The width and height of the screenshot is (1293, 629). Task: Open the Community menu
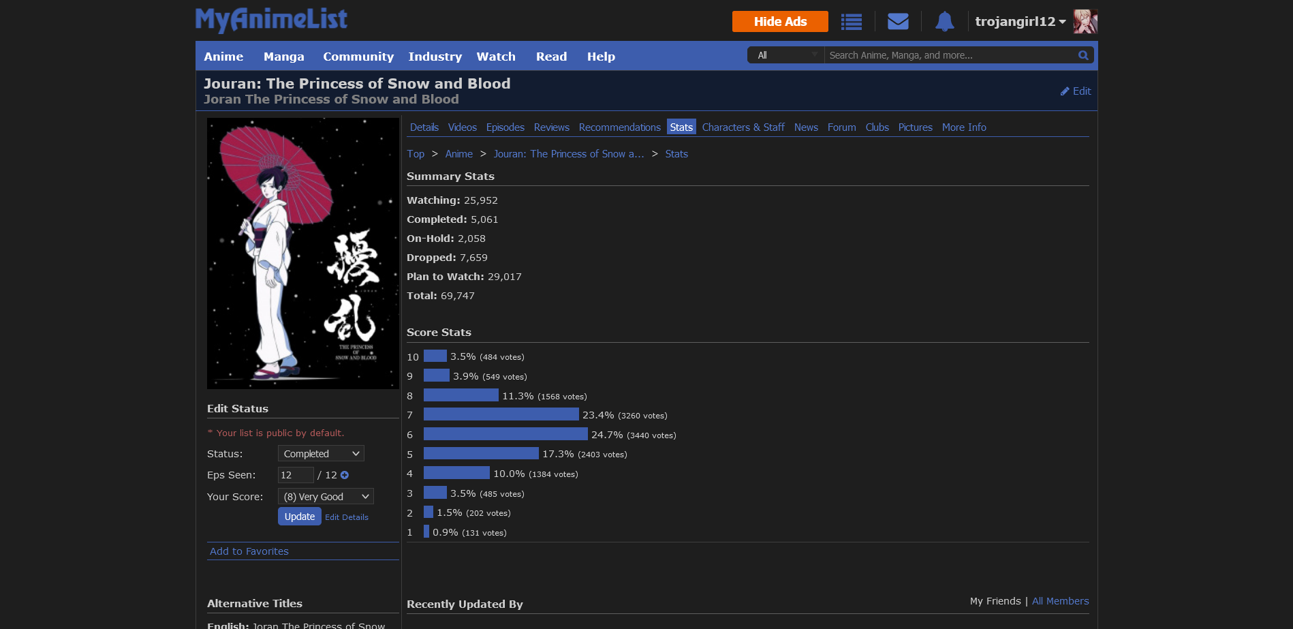click(358, 57)
